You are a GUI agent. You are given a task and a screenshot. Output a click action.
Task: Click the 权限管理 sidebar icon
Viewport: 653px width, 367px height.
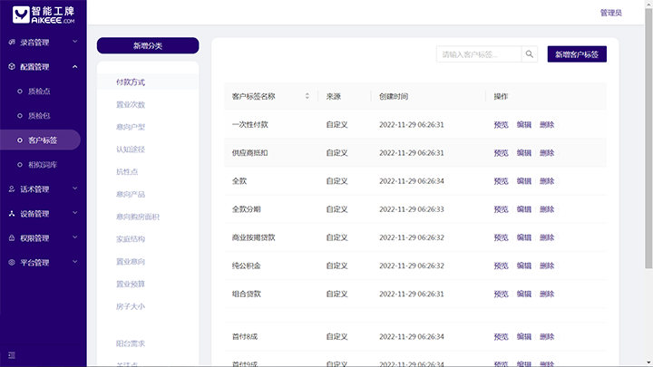click(x=11, y=238)
